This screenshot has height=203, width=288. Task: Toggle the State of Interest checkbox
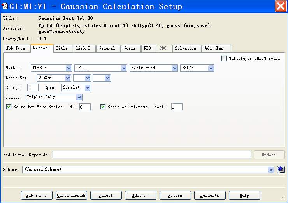(x=103, y=107)
